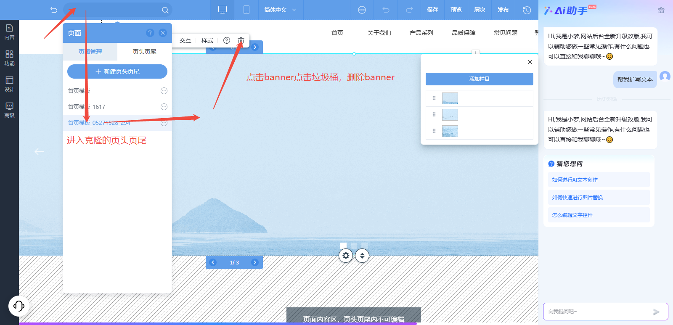Switch to the 页面管理 tab
The image size is (673, 325).
[90, 52]
